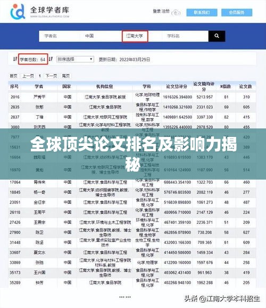Click the 全球学者库 site logo
The height and width of the screenshot is (308, 266).
click(x=40, y=12)
